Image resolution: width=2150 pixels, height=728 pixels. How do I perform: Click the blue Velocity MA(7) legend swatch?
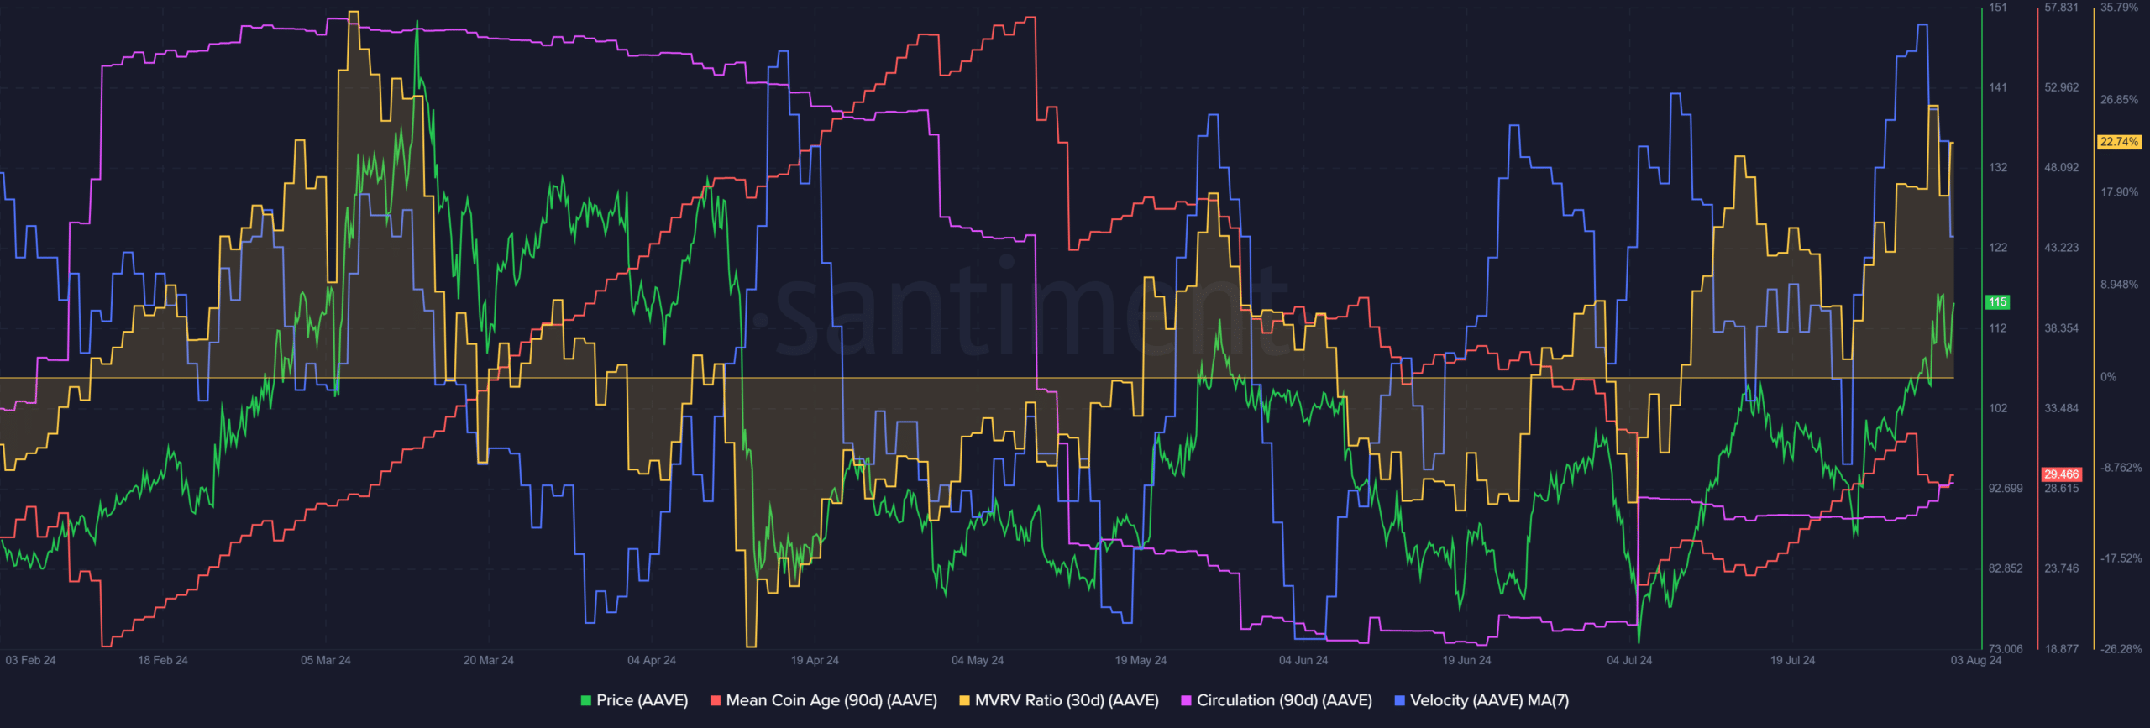[1399, 700]
